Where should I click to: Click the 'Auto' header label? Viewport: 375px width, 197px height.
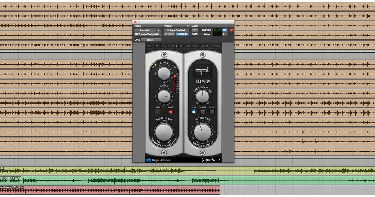[195, 26]
